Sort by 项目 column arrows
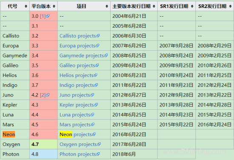 point(107,6)
